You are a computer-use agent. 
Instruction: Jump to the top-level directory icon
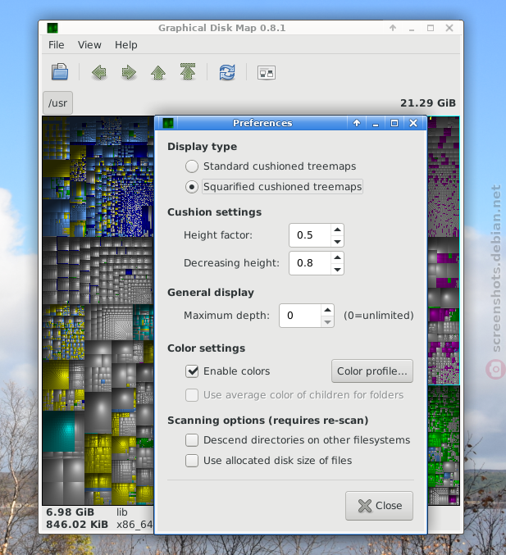click(188, 72)
